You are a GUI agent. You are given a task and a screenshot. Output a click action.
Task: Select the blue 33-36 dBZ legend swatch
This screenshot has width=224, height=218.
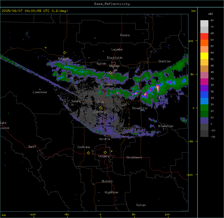[x=204, y=95]
